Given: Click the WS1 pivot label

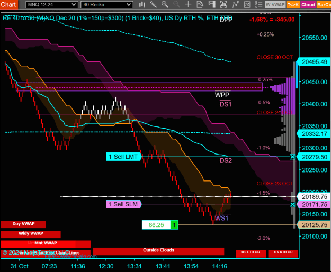Looking at the screenshot, I should (x=221, y=218).
